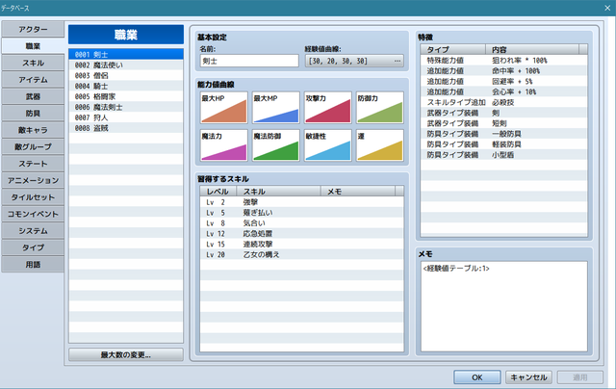Select the 武器タイプ装備 剣 trait row

(x=504, y=113)
